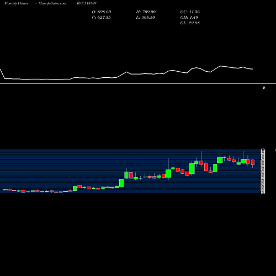The image size is (276, 276).
Task: Select the high value 'H: 709.00'
Action: [x=146, y=12]
